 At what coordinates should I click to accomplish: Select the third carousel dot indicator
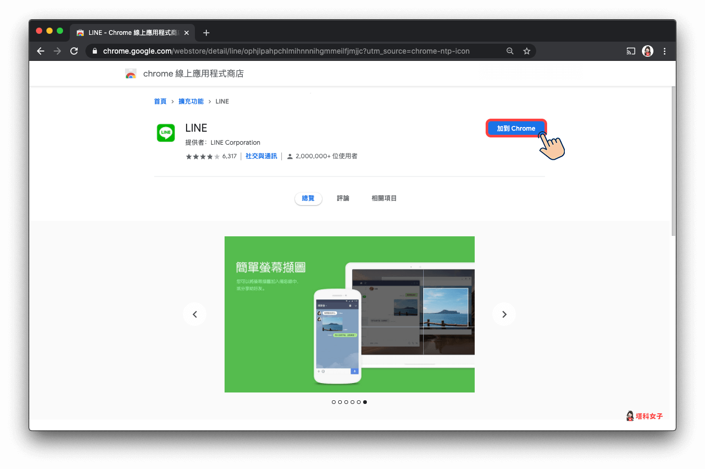coord(346,402)
